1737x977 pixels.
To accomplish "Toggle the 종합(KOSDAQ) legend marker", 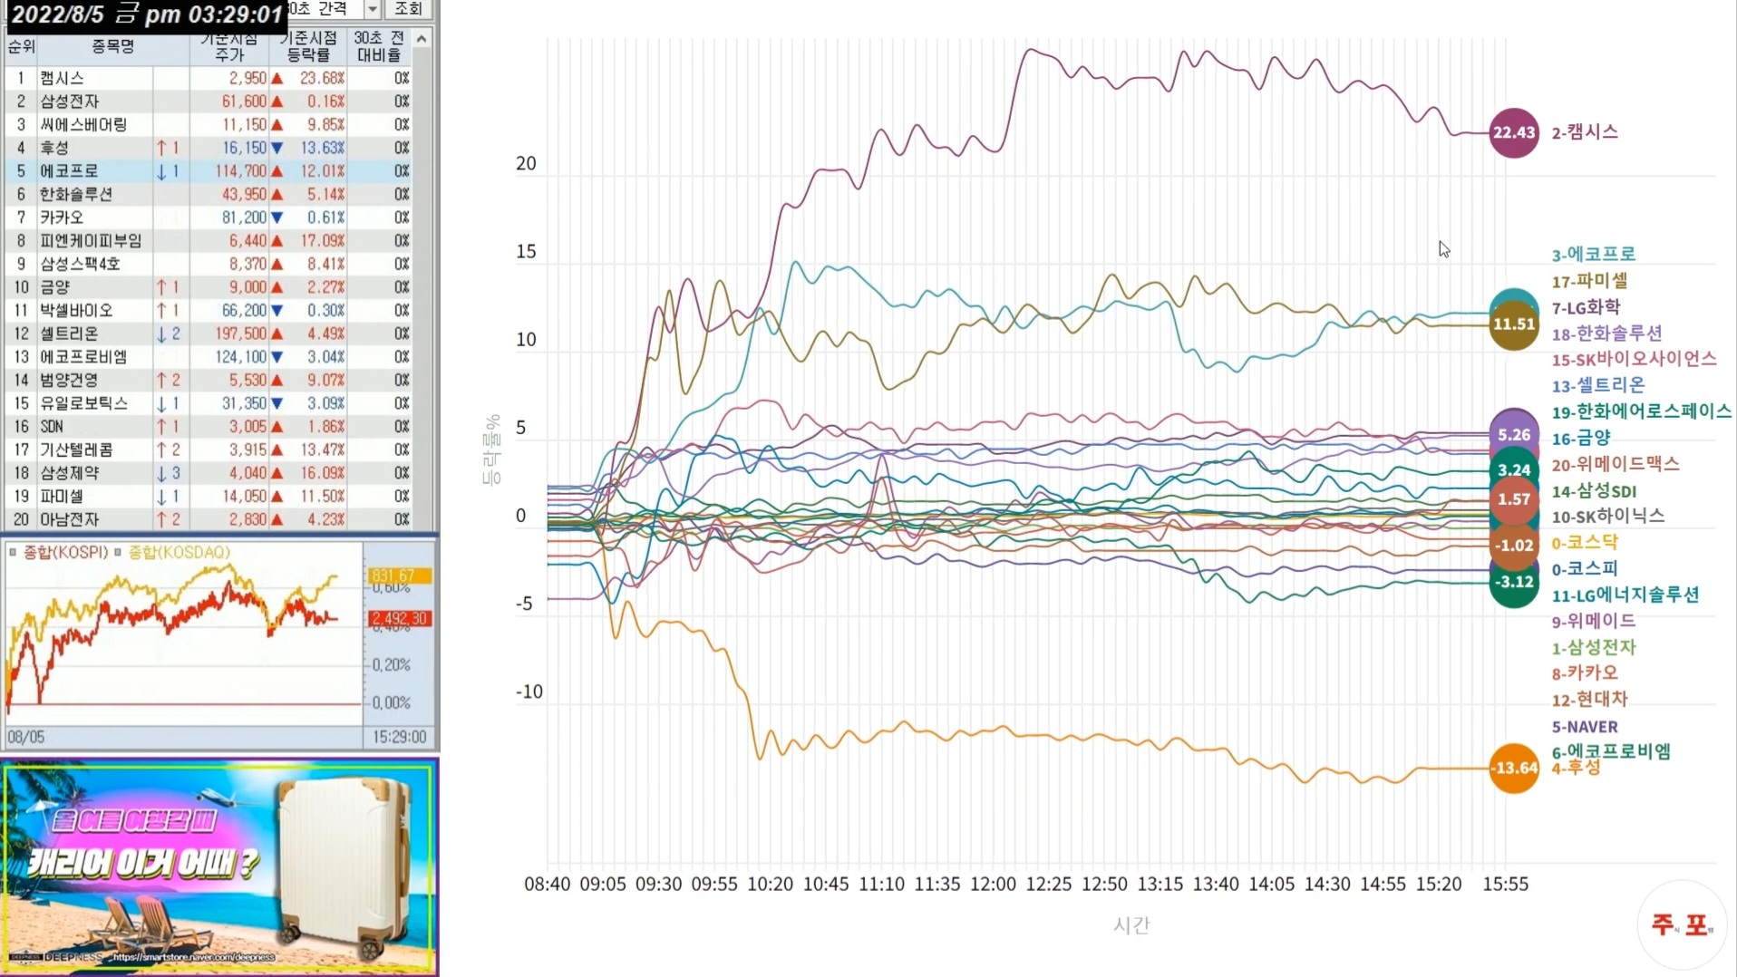I will (118, 552).
